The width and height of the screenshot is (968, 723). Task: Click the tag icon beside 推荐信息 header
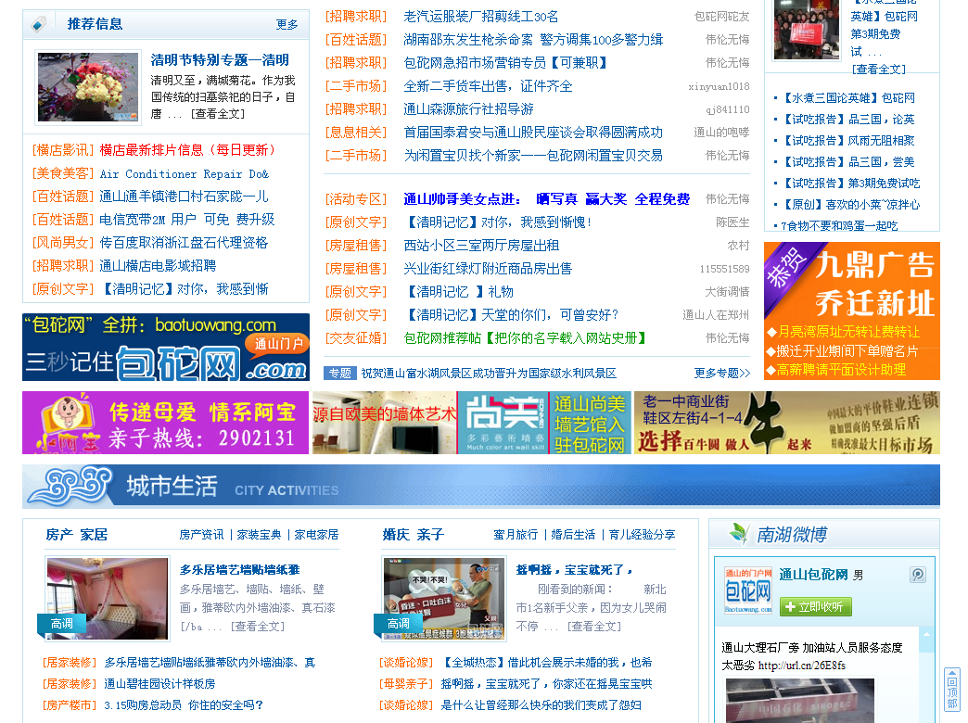(x=38, y=24)
